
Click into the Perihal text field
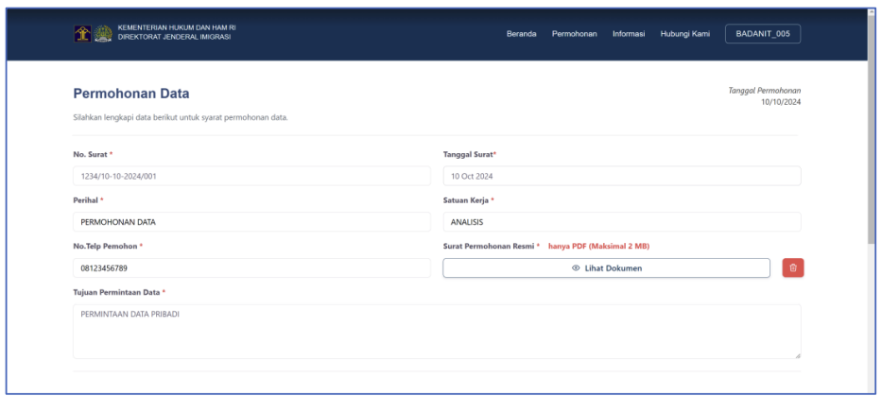point(251,222)
